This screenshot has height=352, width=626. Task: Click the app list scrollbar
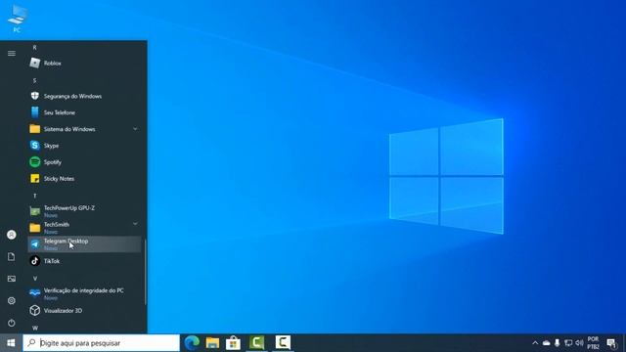(145, 272)
